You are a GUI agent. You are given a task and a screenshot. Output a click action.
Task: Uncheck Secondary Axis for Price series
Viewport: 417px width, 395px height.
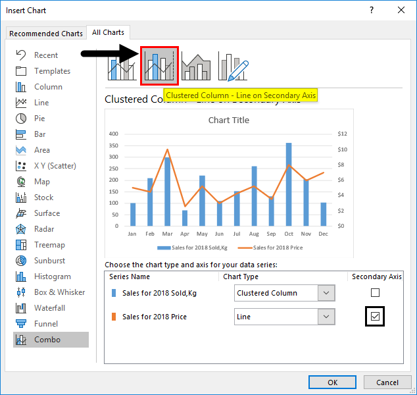[375, 316]
